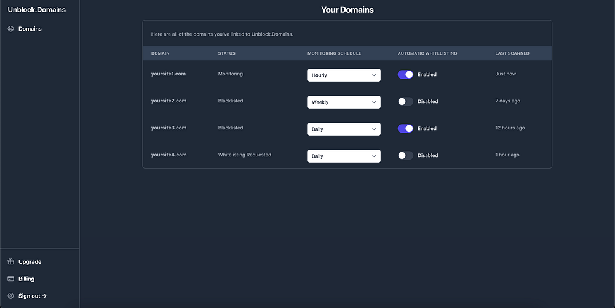Click the Unblock.Domains logo title
The height and width of the screenshot is (308, 615).
[36, 10]
